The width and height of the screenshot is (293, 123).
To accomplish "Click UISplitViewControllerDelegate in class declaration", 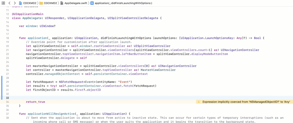I will tap(133, 18).
